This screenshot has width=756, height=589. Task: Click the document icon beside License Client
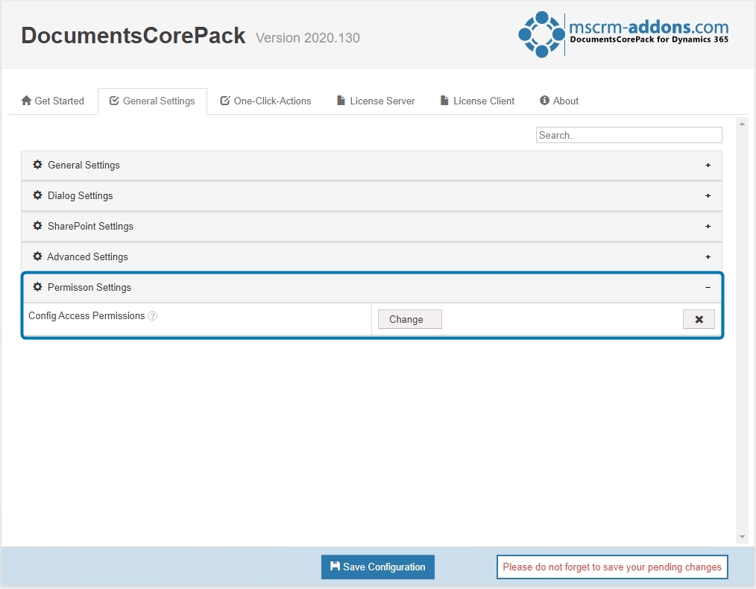coord(444,100)
